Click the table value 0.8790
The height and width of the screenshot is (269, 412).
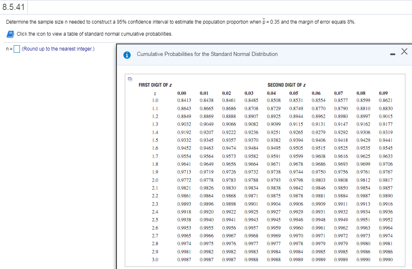click(x=341, y=109)
